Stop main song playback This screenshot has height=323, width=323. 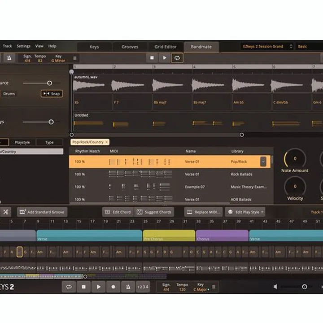83,287
